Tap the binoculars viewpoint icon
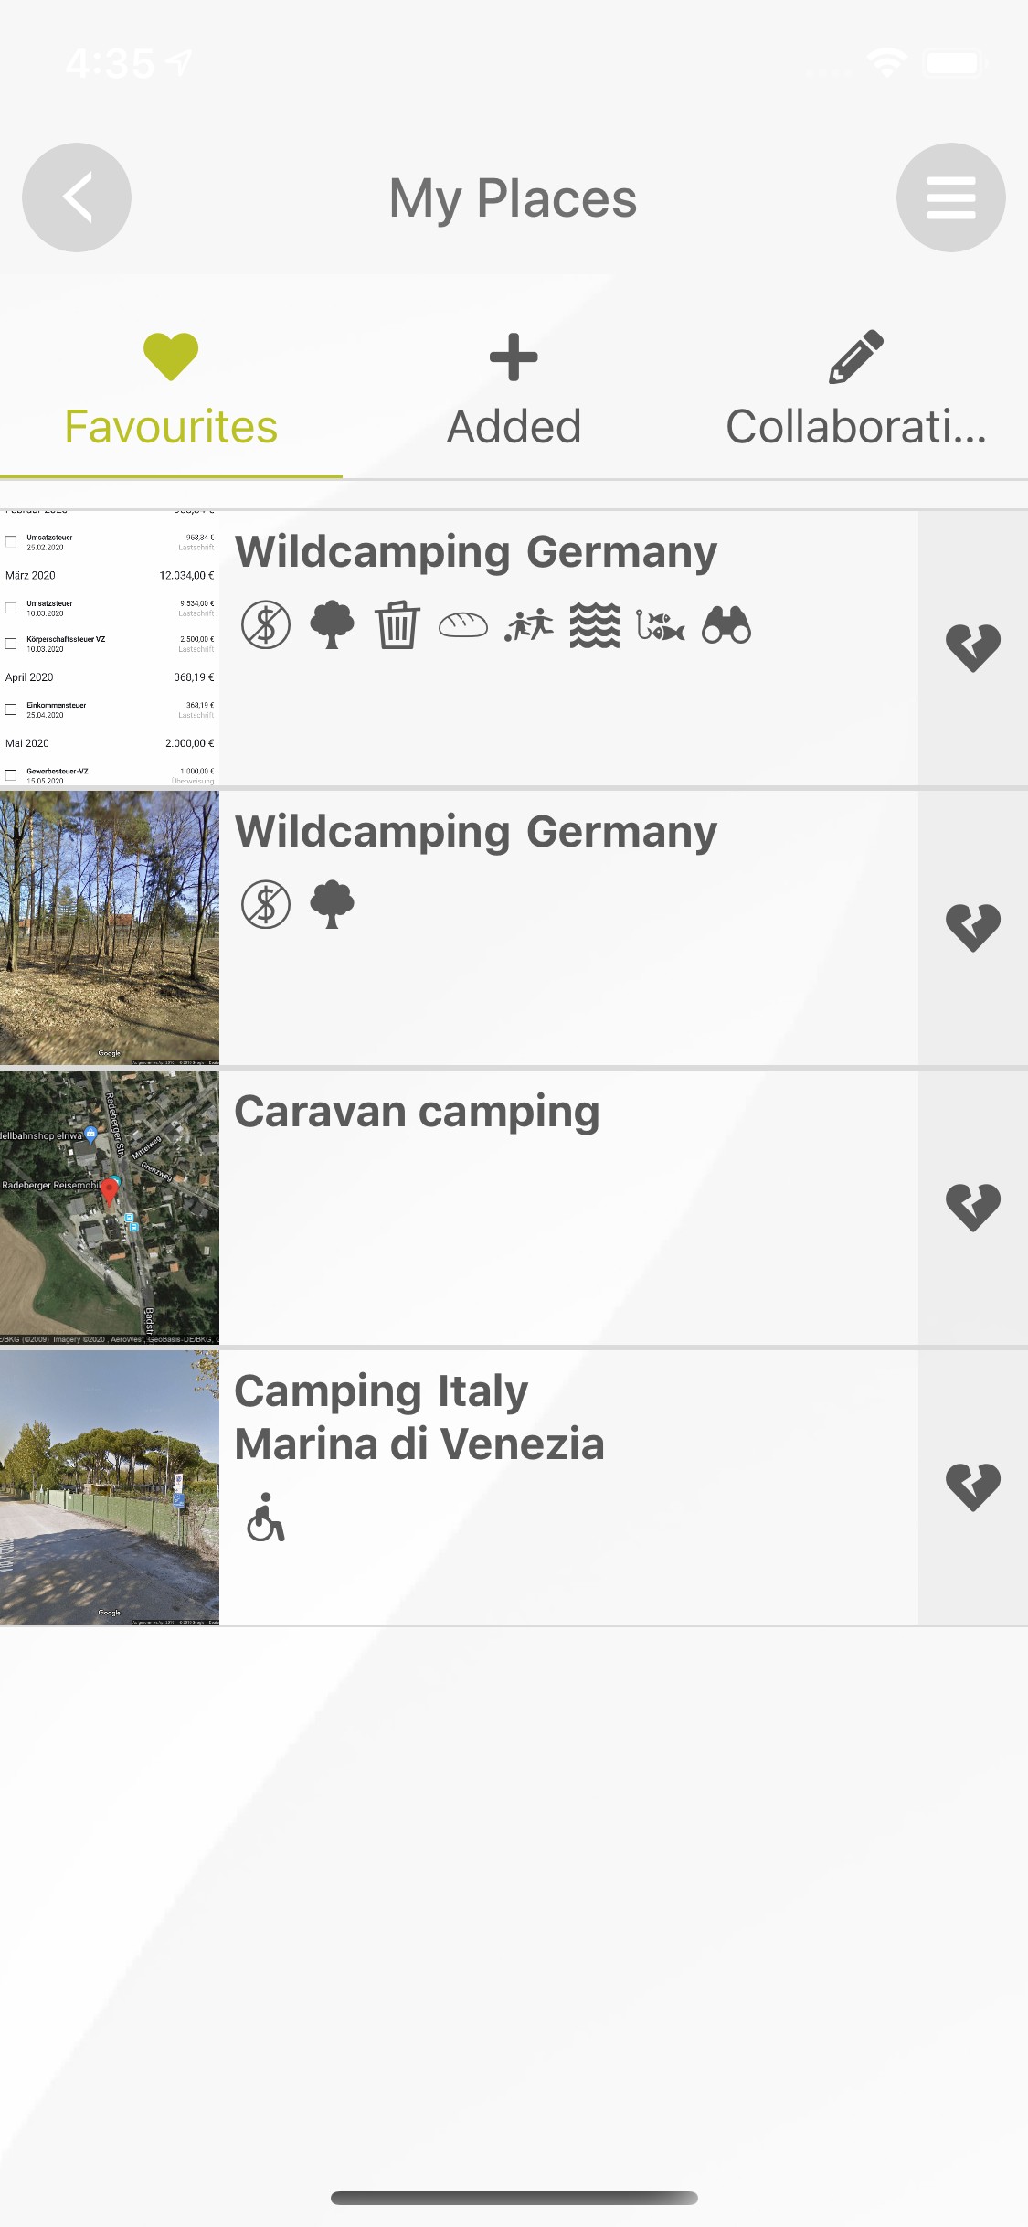Screen dimensions: 1028x2227 (726, 626)
